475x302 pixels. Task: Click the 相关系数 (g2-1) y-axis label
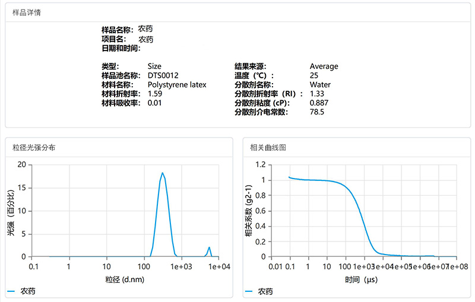point(248,210)
